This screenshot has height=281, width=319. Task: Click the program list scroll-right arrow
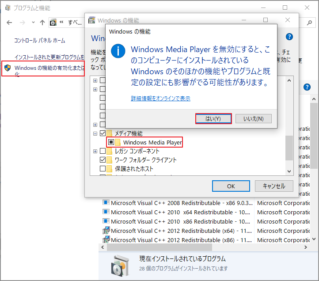(306, 247)
